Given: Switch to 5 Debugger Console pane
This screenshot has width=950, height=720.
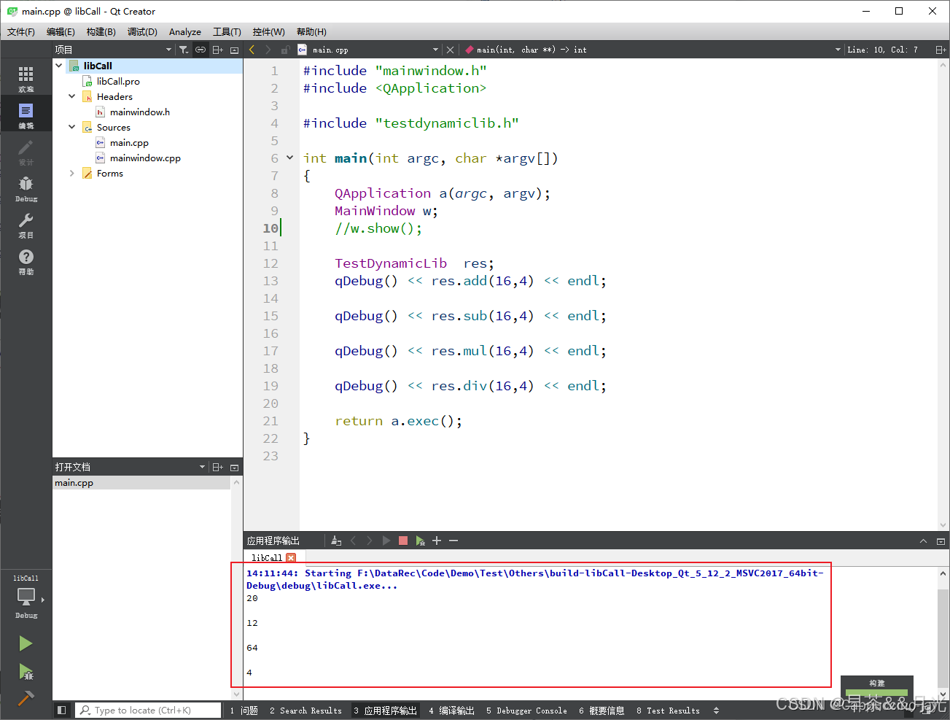Looking at the screenshot, I should 526,710.
